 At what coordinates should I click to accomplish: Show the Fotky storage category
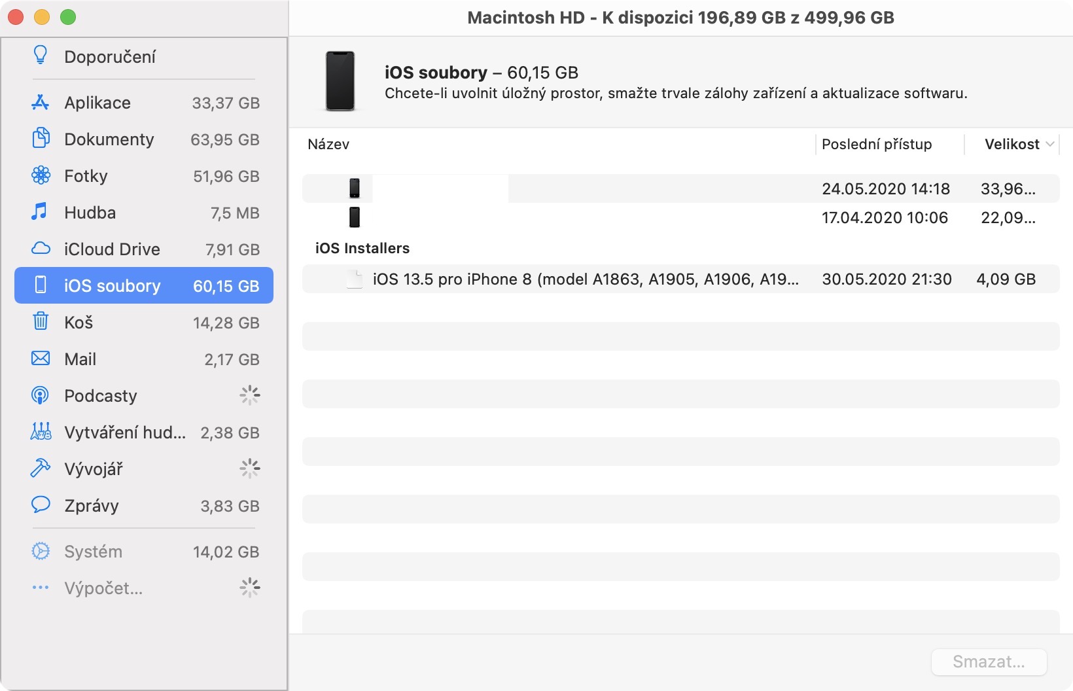tap(144, 176)
